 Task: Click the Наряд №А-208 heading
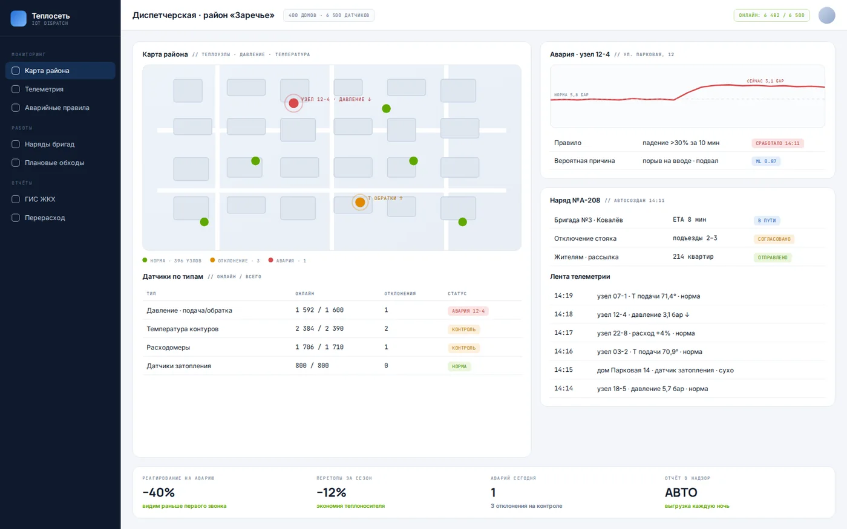click(x=575, y=200)
